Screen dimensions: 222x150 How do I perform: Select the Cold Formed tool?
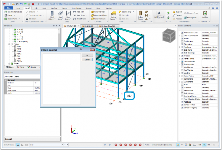[159, 15]
